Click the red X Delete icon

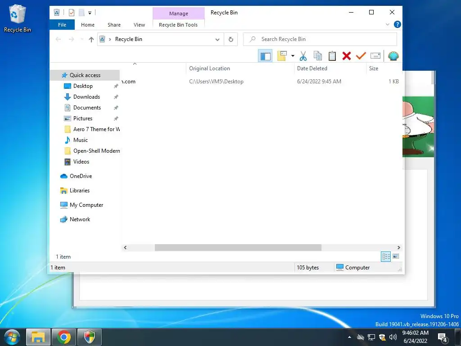[346, 55]
